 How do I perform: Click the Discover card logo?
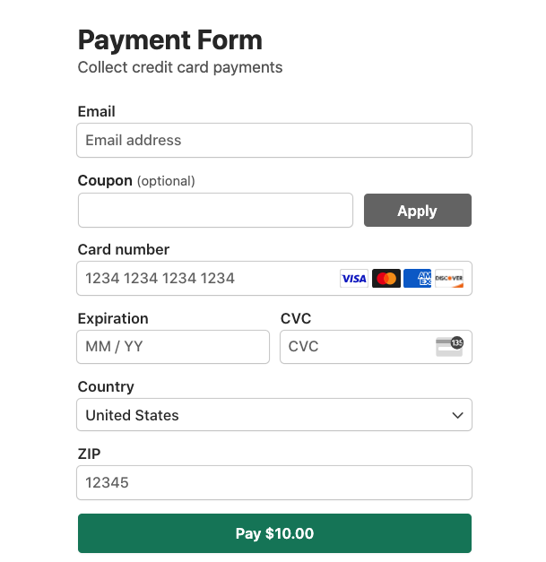click(x=448, y=279)
